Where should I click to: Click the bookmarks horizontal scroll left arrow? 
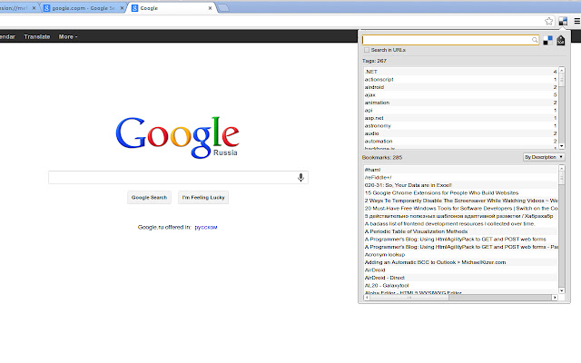click(367, 298)
